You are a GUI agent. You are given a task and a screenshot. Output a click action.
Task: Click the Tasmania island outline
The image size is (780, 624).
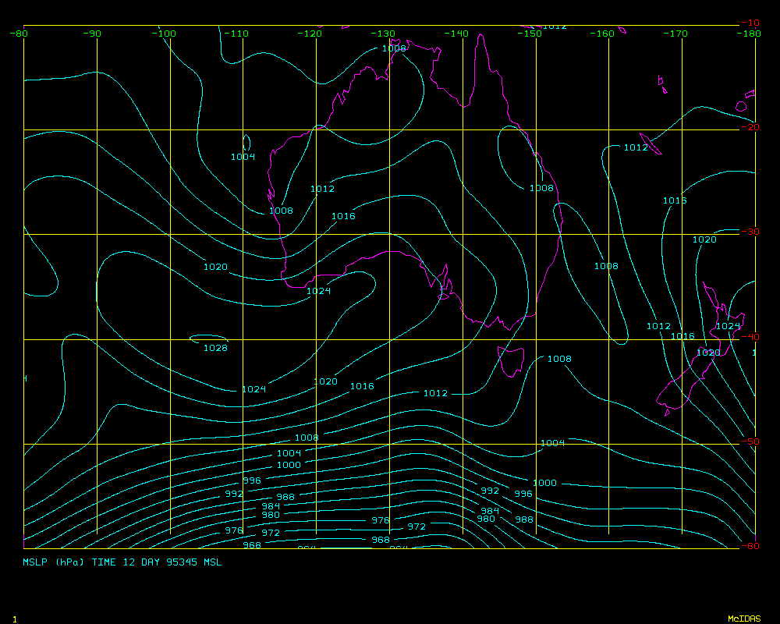[x=511, y=362]
